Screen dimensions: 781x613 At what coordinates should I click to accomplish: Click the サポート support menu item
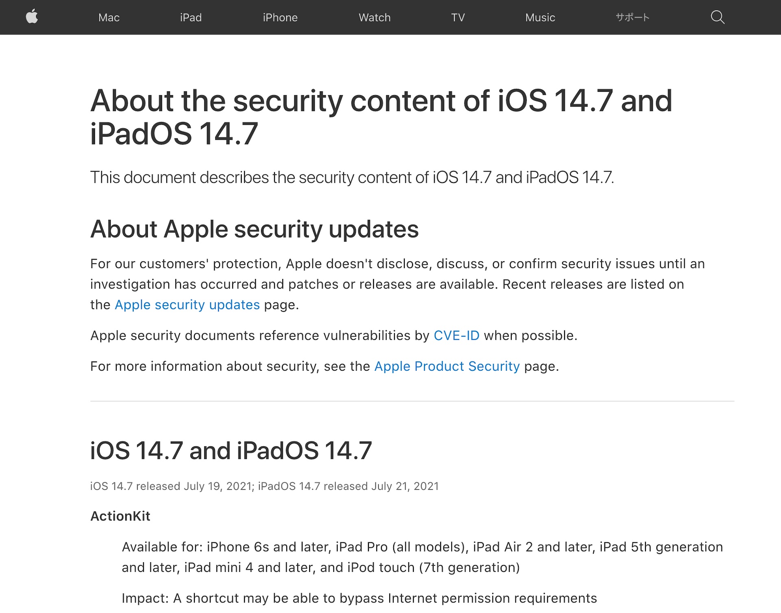click(x=632, y=17)
